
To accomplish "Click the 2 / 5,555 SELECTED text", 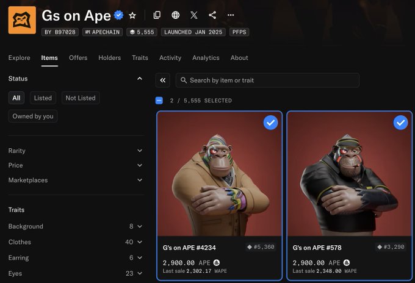I will pyautogui.click(x=201, y=101).
